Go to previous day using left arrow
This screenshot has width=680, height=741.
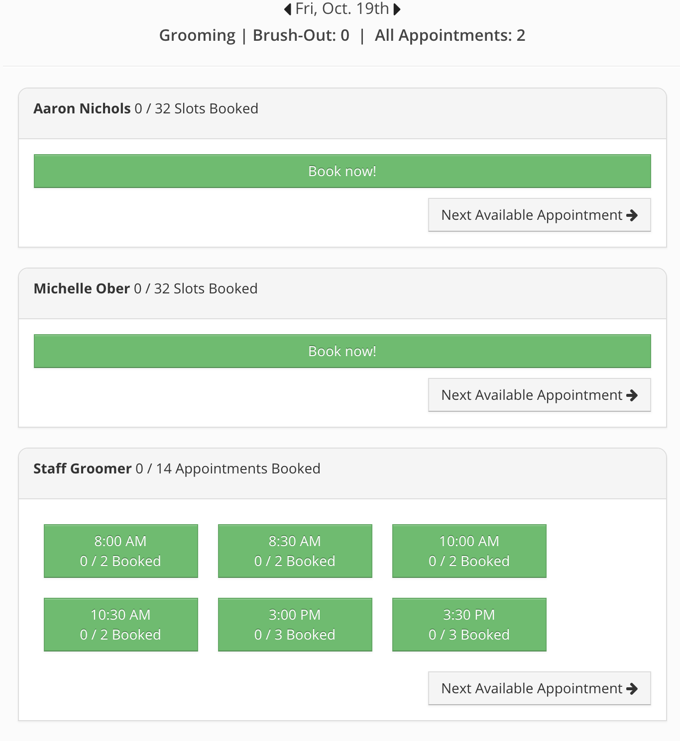click(288, 9)
